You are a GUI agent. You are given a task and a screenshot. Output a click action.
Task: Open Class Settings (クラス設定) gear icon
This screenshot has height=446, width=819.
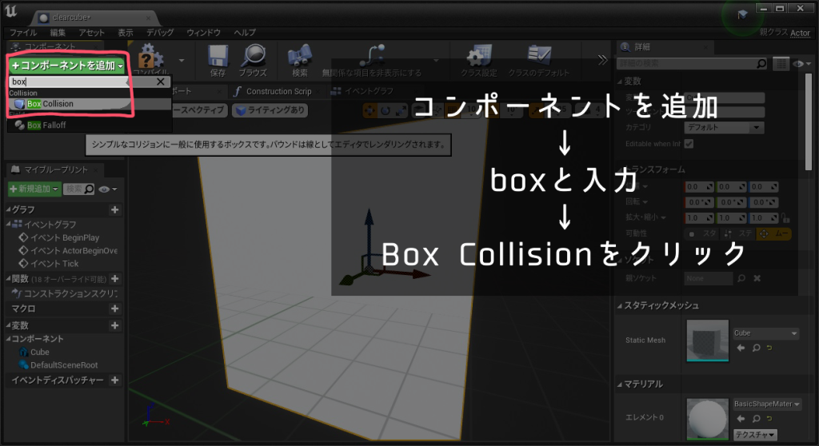coord(480,57)
